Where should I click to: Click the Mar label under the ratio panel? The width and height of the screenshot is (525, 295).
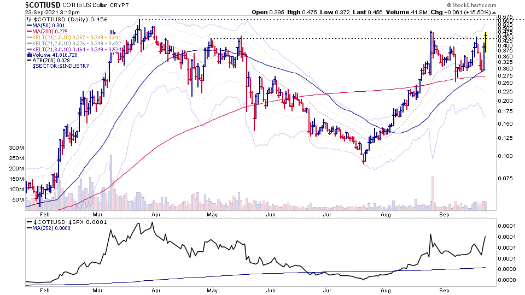(97, 291)
